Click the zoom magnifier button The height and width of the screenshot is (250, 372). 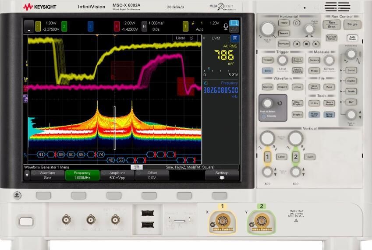[x=297, y=23]
